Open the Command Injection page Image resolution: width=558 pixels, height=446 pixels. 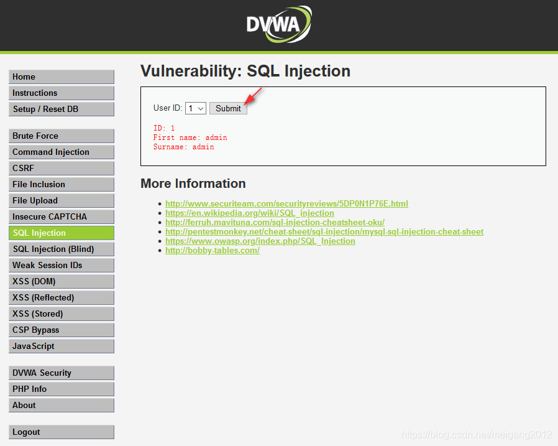(62, 152)
